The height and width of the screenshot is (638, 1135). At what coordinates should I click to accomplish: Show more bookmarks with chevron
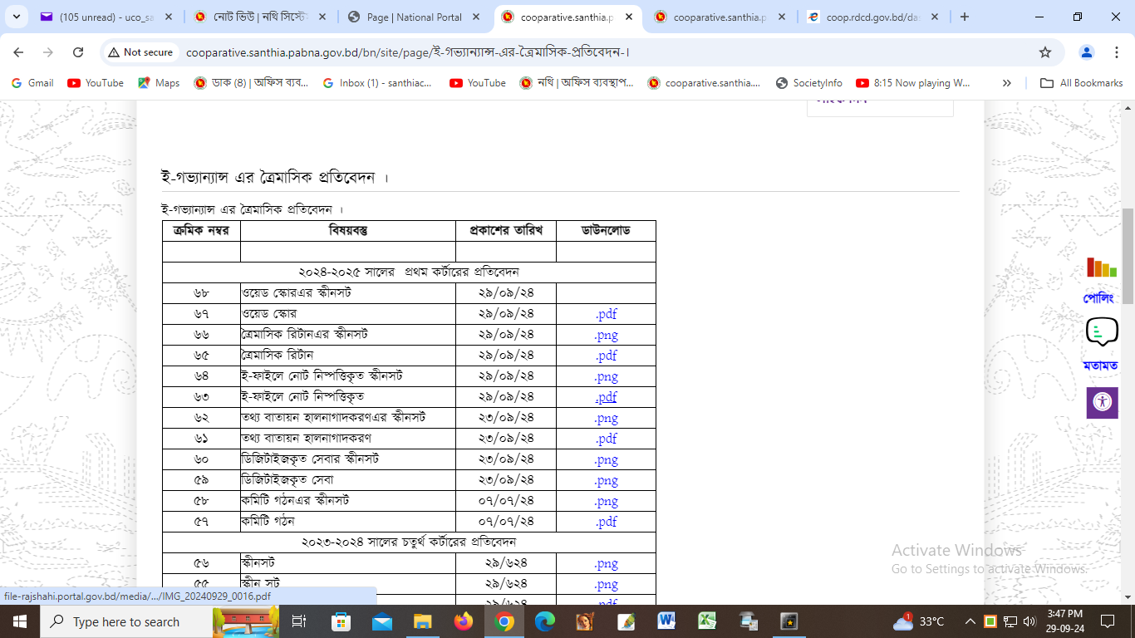(1007, 83)
